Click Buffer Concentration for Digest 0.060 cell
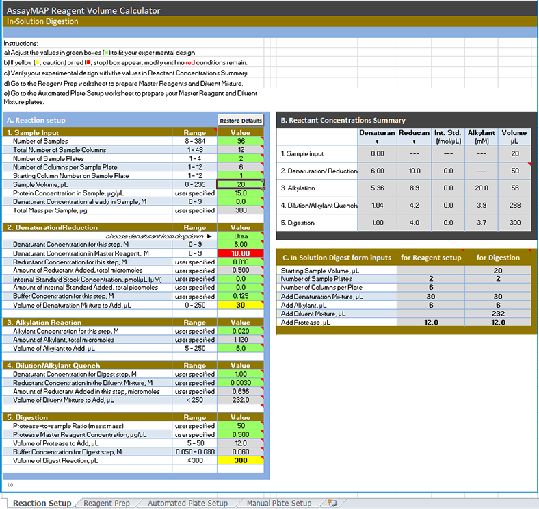Screen dimensions: 539x509 [x=240, y=452]
